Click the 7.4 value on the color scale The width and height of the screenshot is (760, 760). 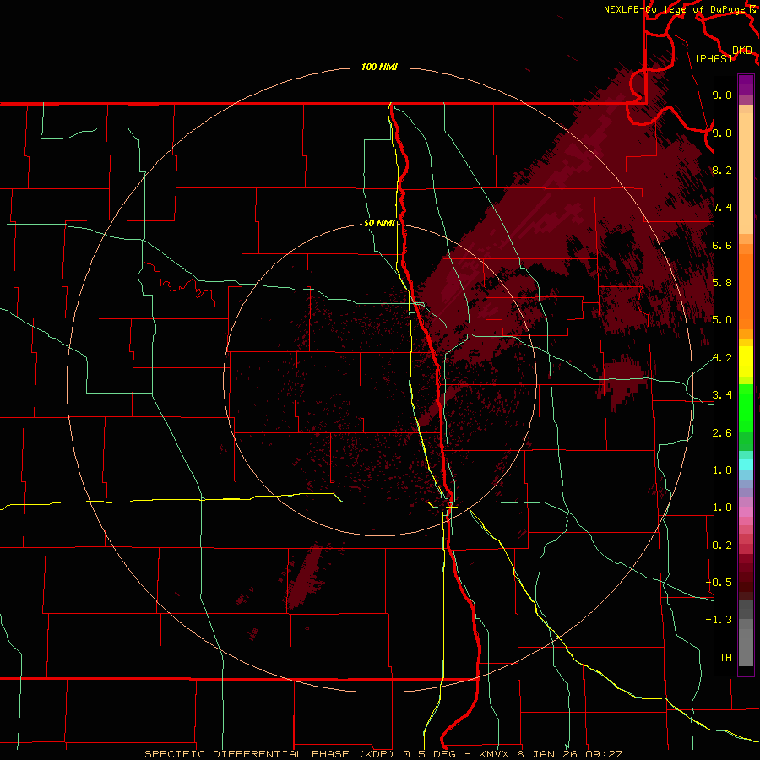[722, 208]
